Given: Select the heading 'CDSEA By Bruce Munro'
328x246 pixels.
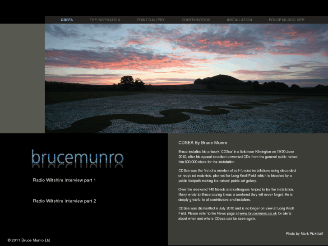Looking at the screenshot, I should click(x=203, y=143).
